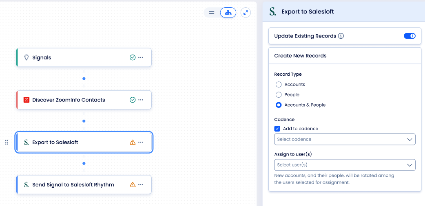Click Salesloft logo on Export to Salesloft step
The image size is (425, 206).
[26, 142]
